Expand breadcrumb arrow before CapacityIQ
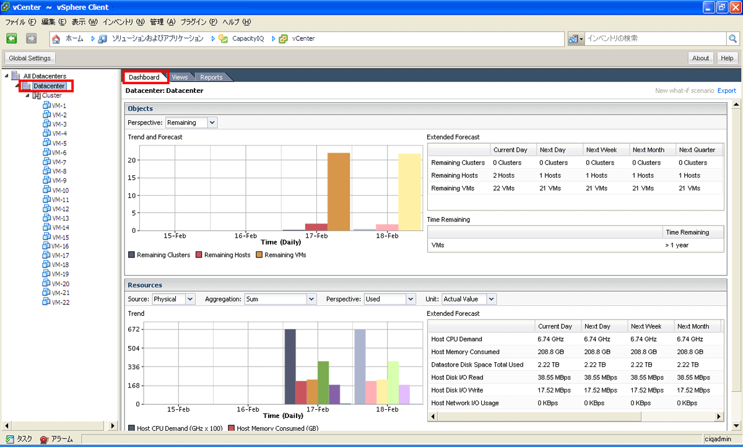Screen dimensions: 743x447 coord(212,38)
